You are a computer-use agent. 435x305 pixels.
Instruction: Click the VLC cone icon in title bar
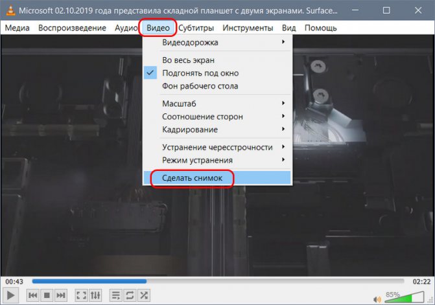[x=10, y=10]
